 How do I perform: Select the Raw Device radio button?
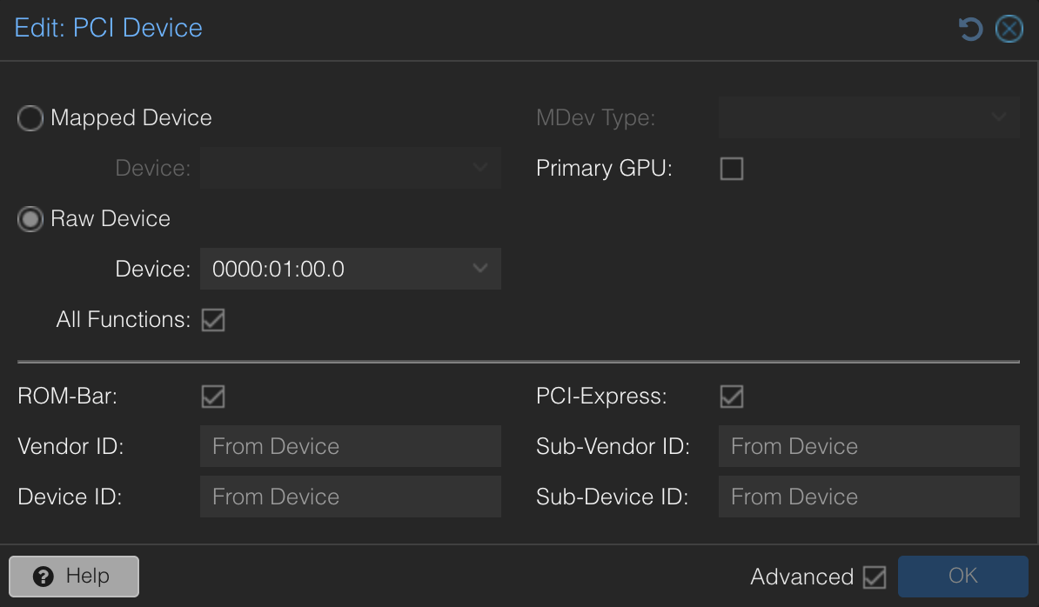click(x=30, y=218)
